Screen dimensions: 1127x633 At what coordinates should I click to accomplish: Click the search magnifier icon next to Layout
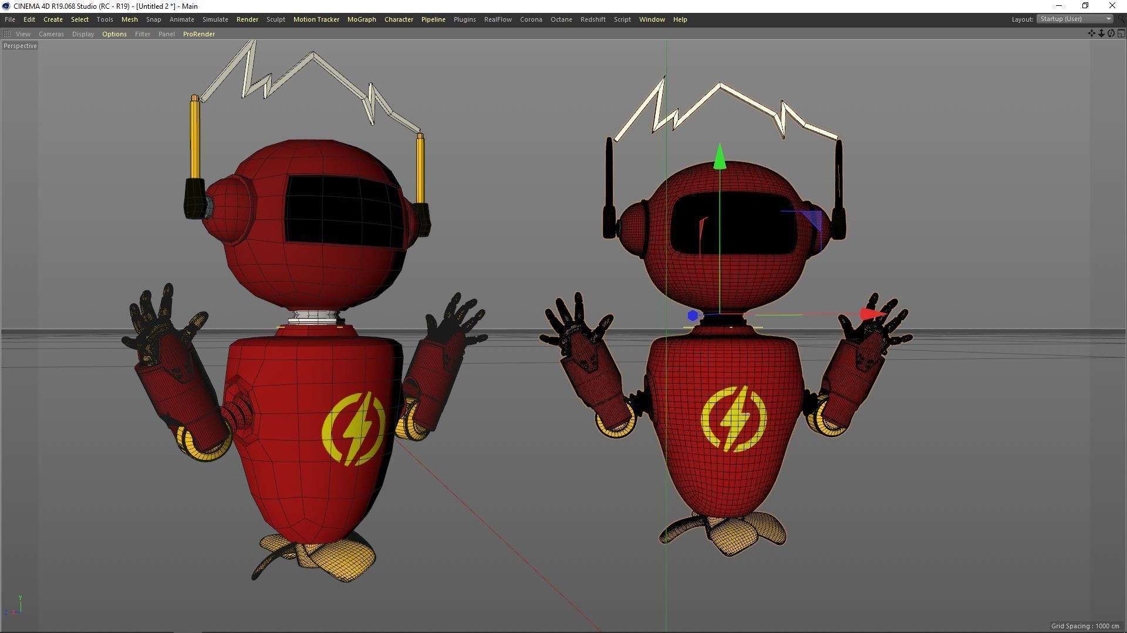point(1121,19)
